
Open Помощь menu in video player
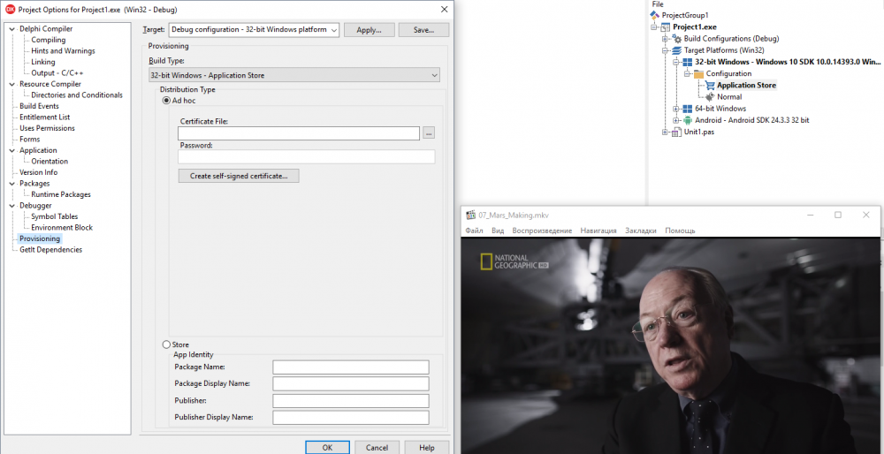pyautogui.click(x=680, y=231)
